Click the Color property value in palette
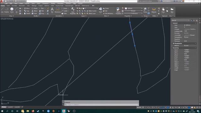This screenshot has width=201, height=113. coord(190,25)
